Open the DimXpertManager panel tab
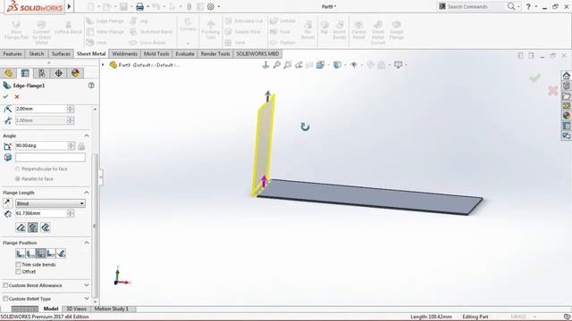 58,73
